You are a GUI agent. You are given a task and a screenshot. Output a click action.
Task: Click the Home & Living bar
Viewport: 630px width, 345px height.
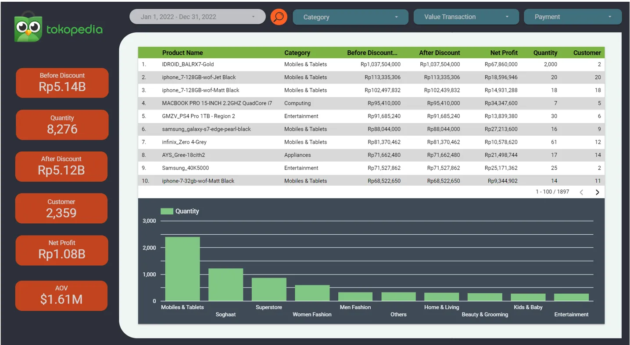click(x=442, y=297)
